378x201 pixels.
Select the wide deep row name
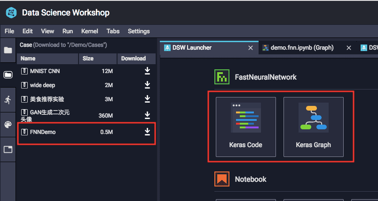(42, 85)
